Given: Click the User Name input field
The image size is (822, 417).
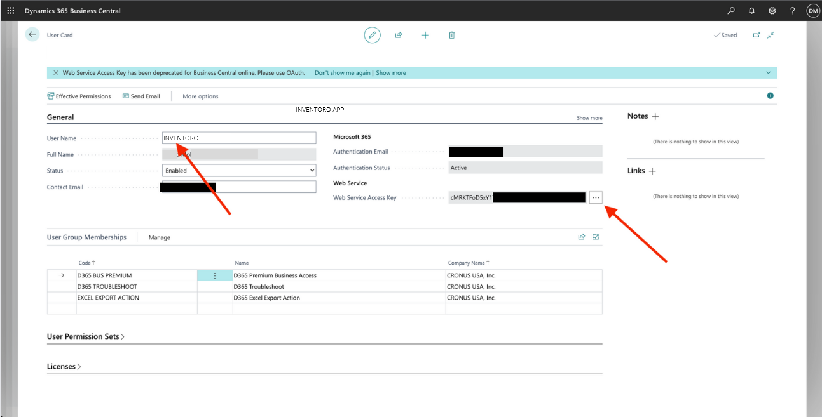Looking at the screenshot, I should tap(239, 138).
